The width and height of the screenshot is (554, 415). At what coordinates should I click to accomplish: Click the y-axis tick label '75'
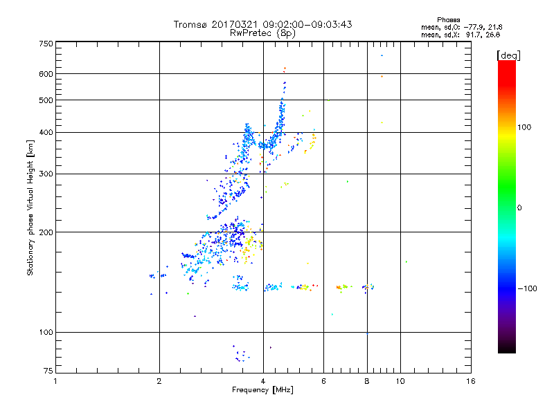48,371
